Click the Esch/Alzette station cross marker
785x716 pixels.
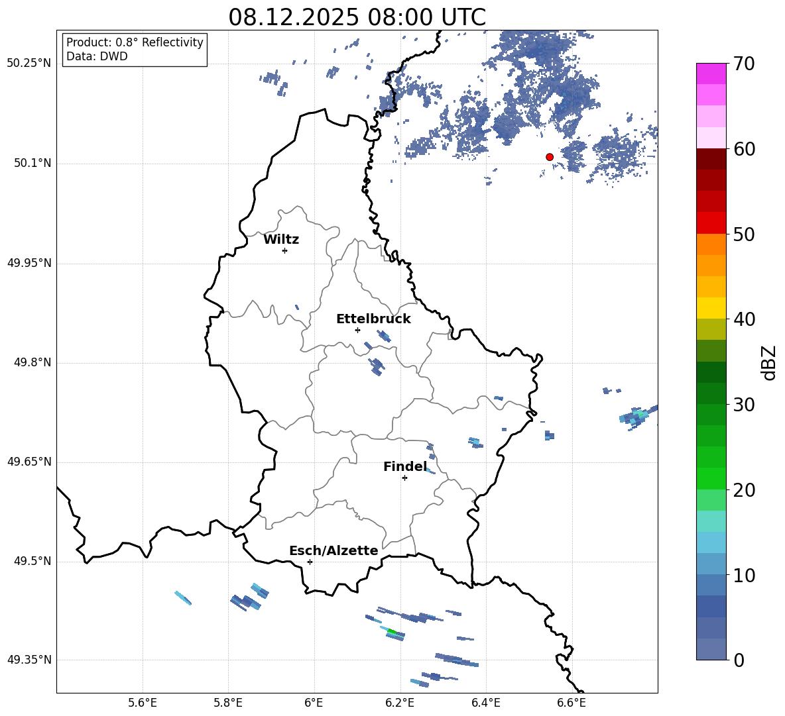[310, 562]
